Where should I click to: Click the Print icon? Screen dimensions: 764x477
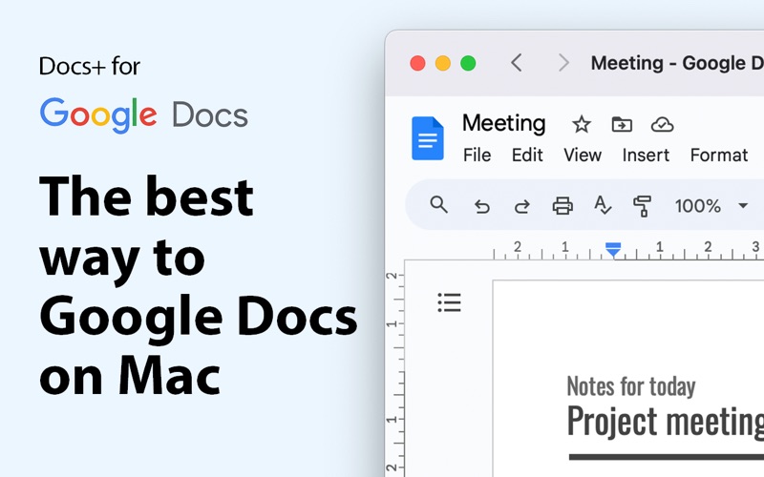(562, 206)
